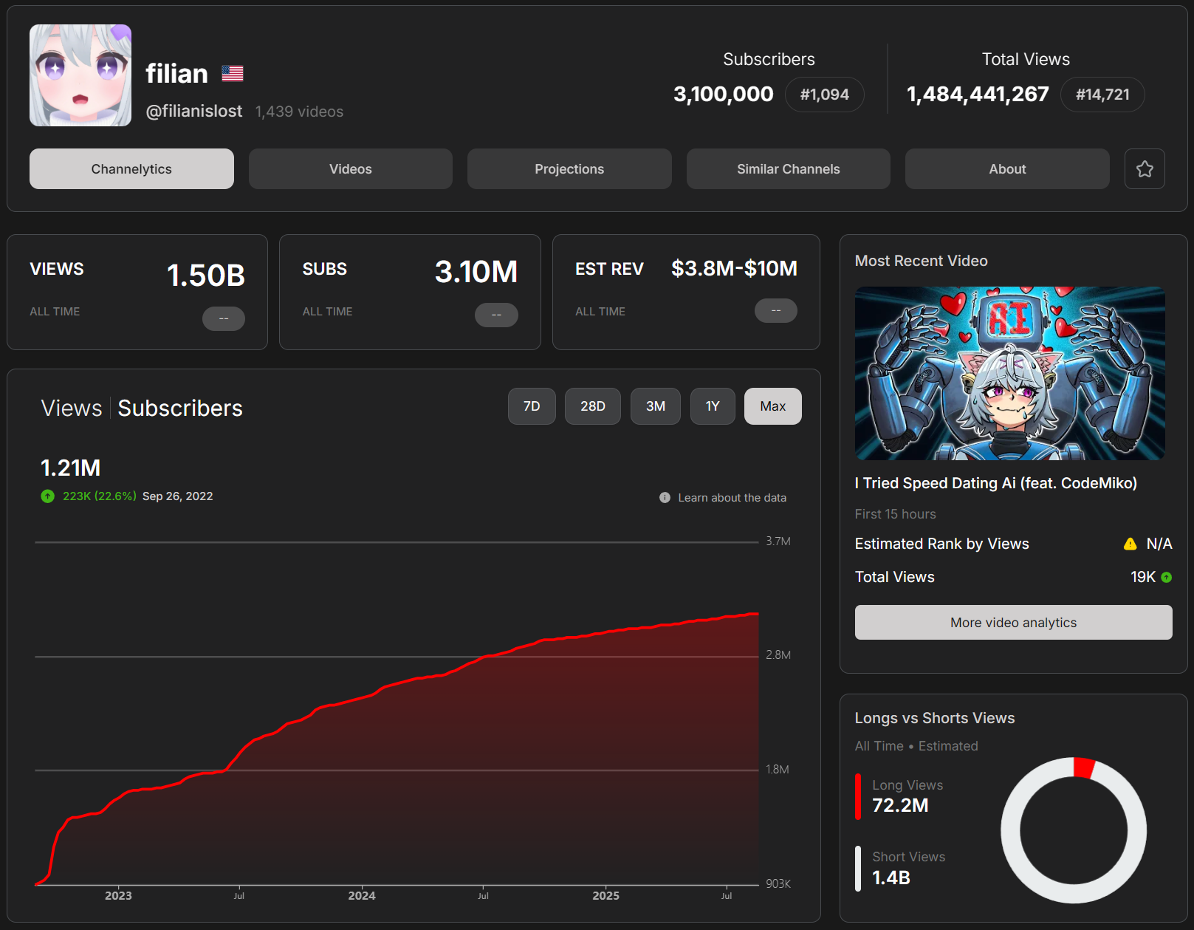Screen dimensions: 1194x930
Task: Click the 3,100,000 subscribers value
Action: [x=724, y=95]
